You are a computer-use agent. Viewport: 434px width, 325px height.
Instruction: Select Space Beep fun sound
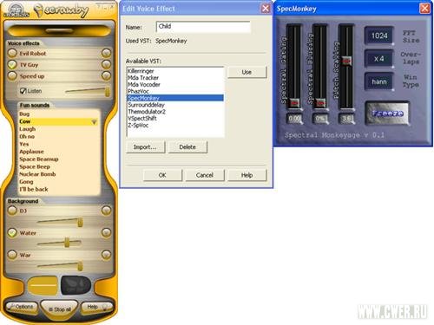click(35, 166)
